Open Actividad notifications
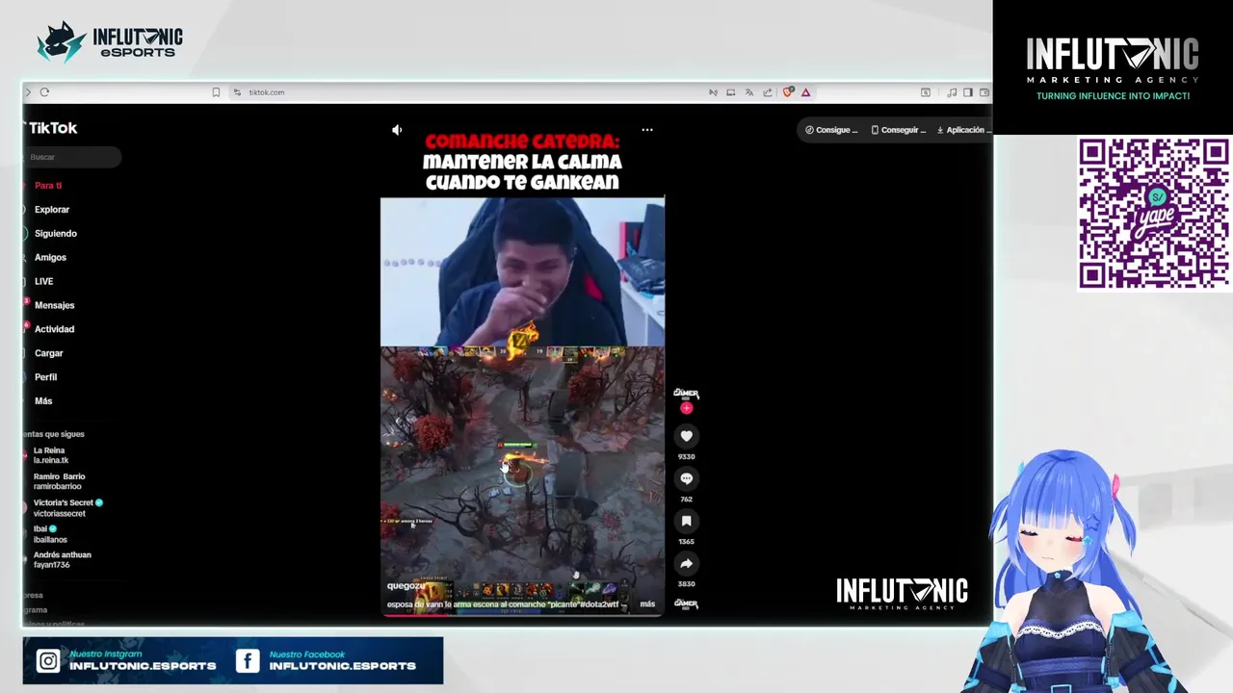 coord(54,329)
